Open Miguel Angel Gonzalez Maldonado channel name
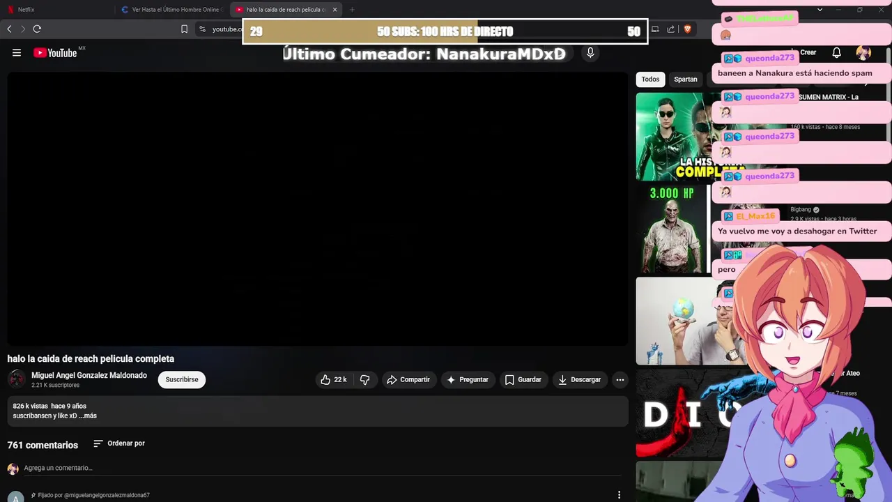 [89, 375]
